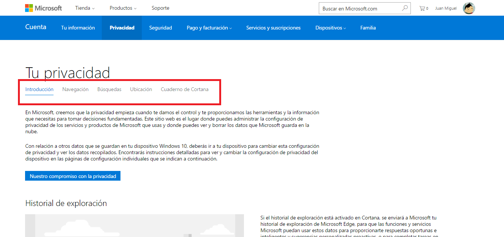Open Tu información section
The height and width of the screenshot is (237, 504).
pyautogui.click(x=78, y=28)
